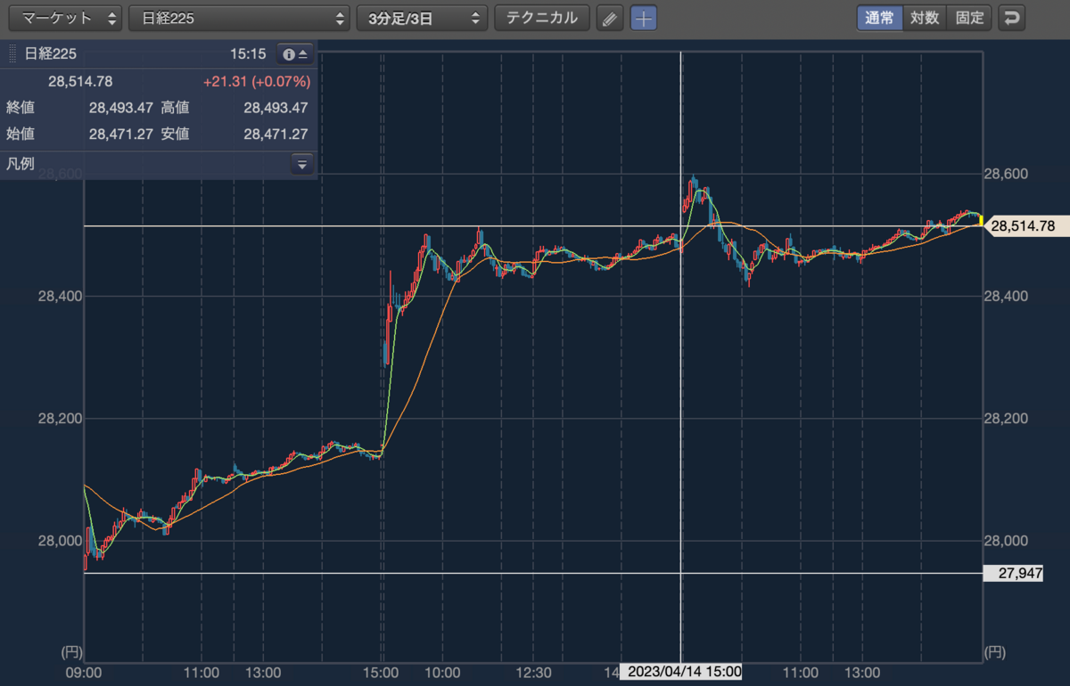This screenshot has width=1070, height=686.
Task: Open the マーケット category dropdown
Action: point(64,18)
